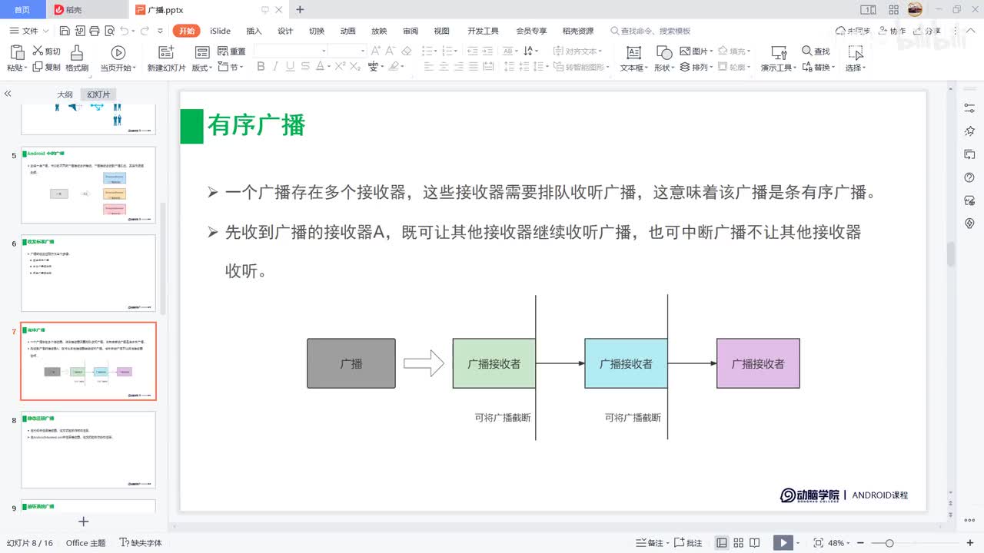The image size is (984, 553).
Task: Toggle Italic formatting
Action: (275, 67)
